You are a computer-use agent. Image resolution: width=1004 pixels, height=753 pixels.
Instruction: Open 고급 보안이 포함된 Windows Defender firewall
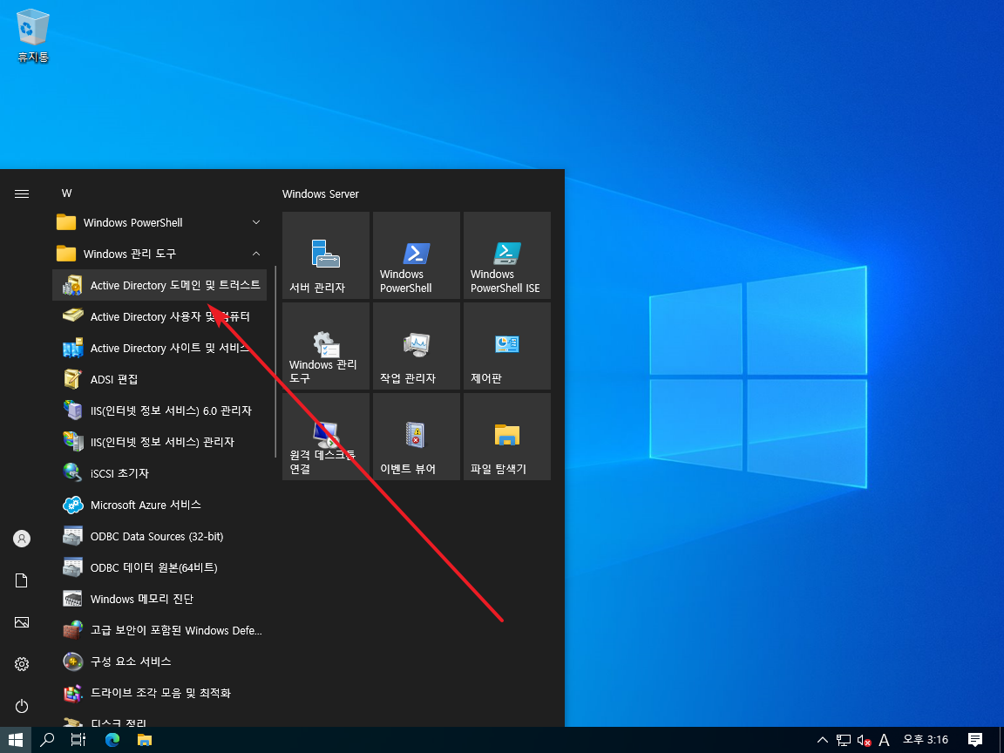159,631
